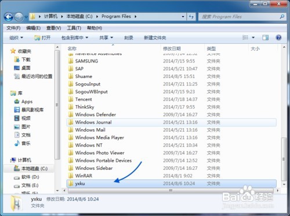Click the change view icon
Screen dimensions: 290x216
(245, 38)
